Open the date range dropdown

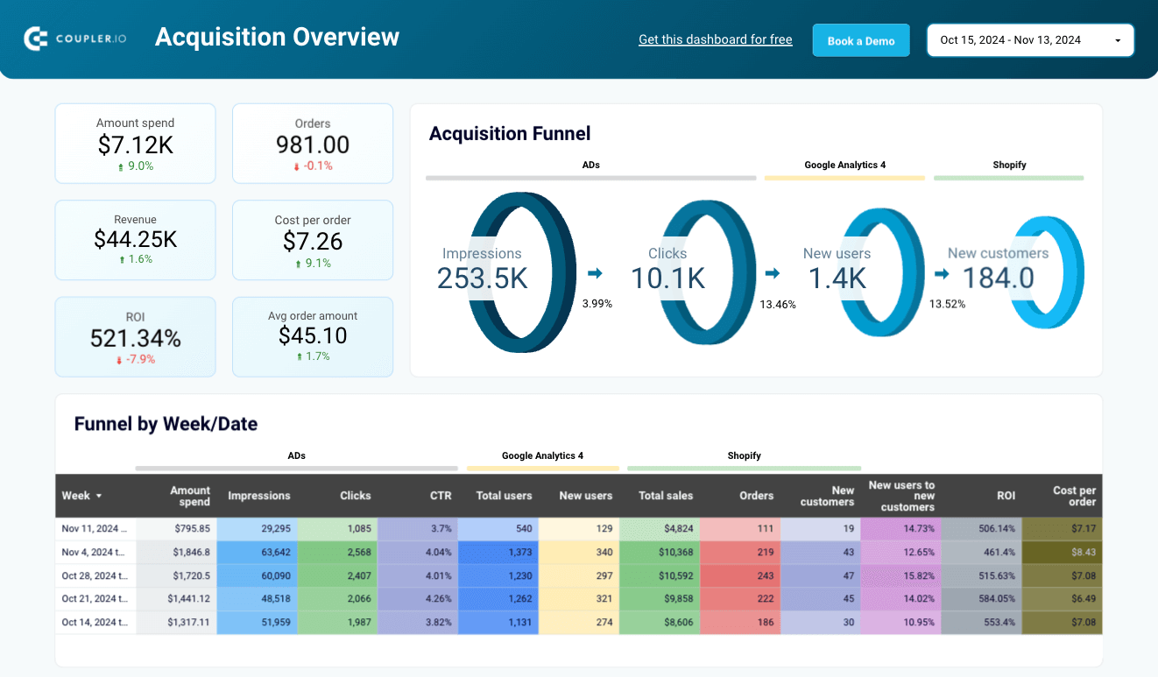(x=1030, y=40)
